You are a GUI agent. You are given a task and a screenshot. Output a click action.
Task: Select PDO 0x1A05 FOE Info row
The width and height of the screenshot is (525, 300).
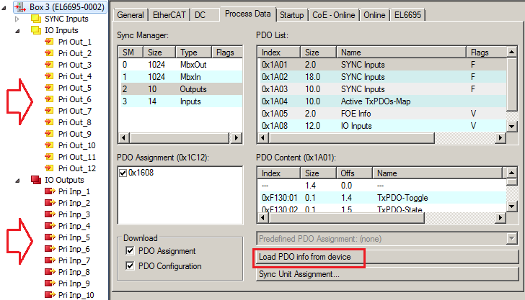(x=382, y=114)
